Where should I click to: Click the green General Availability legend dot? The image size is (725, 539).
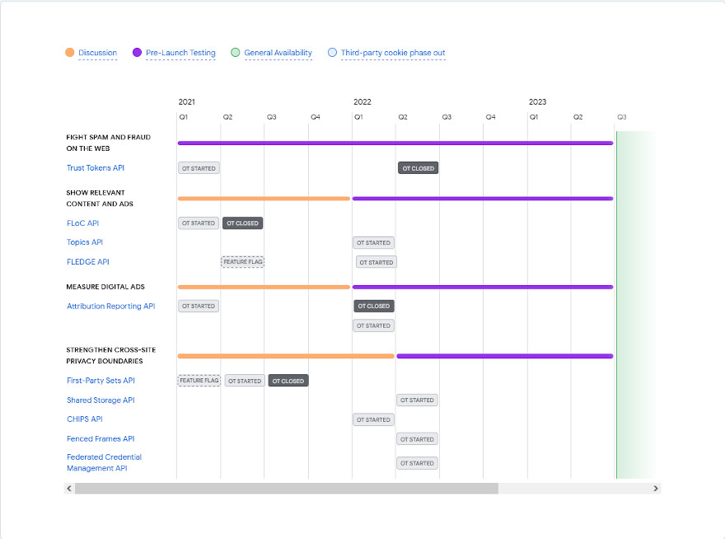[236, 53]
